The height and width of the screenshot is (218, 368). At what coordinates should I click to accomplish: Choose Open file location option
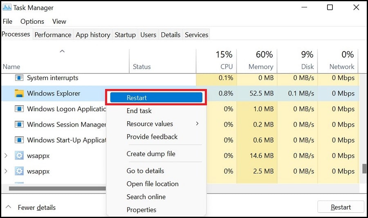click(x=153, y=184)
